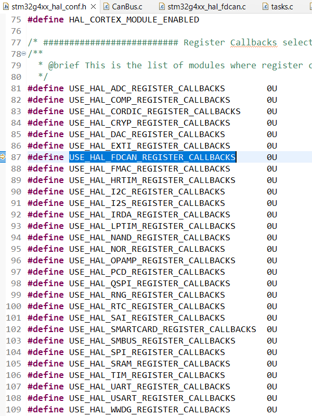Click USE_HAL_LPTIM_REGISTER_CALLBACKS macro name
Screen dimensions: 312x416
tap(152, 226)
